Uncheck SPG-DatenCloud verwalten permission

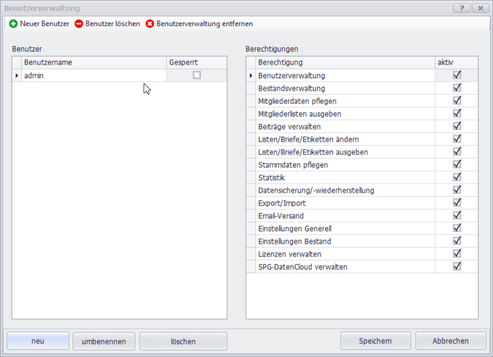[x=457, y=266]
